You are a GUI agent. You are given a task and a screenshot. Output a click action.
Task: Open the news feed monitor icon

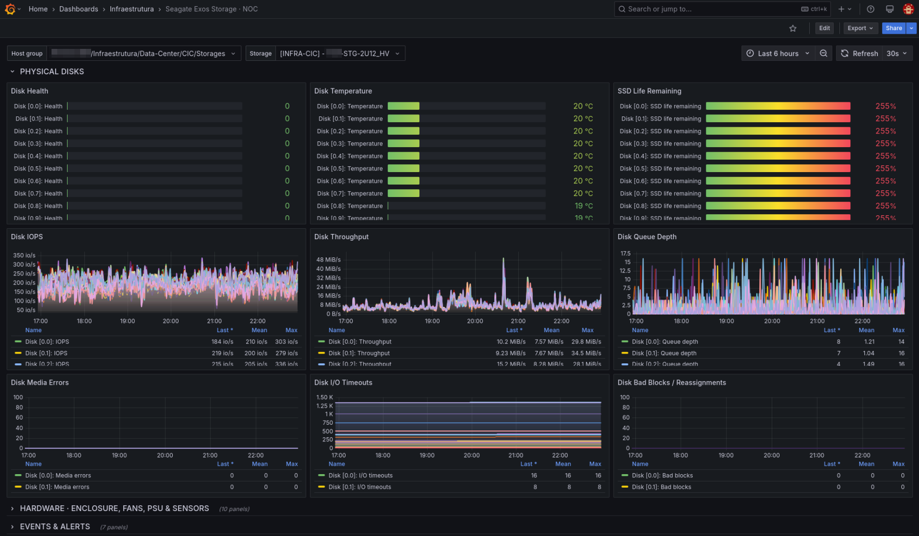click(x=890, y=9)
